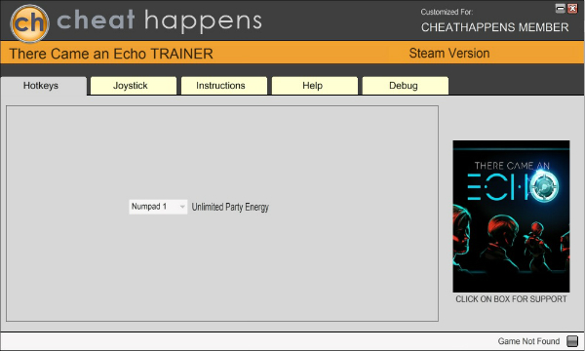Close the trainer with the red X
Screen dimensions: 585x351
pyautogui.click(x=572, y=8)
